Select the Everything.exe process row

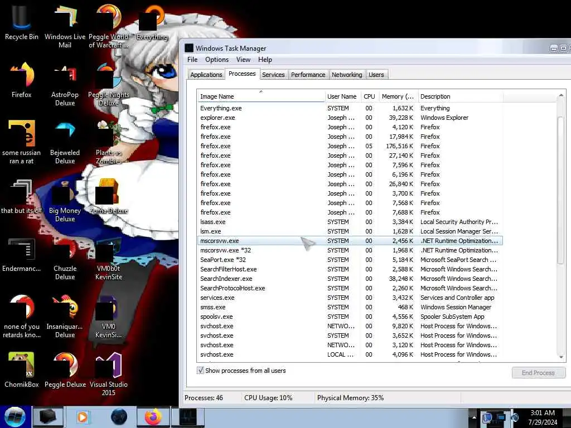click(350, 108)
